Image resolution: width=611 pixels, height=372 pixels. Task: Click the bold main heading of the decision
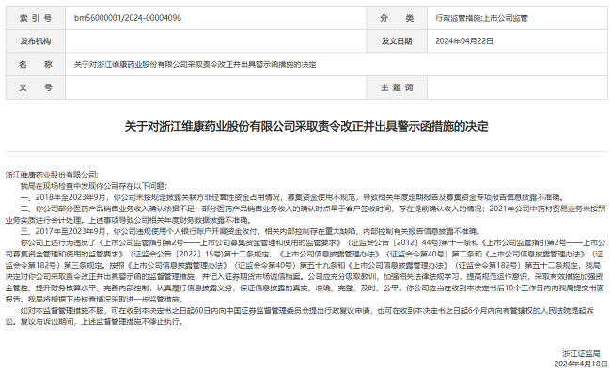pos(306,126)
